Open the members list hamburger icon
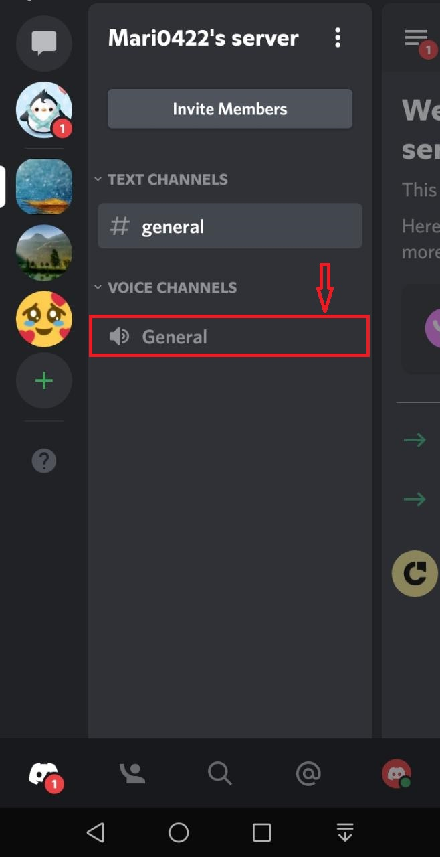Image resolution: width=440 pixels, height=857 pixels. click(x=415, y=37)
